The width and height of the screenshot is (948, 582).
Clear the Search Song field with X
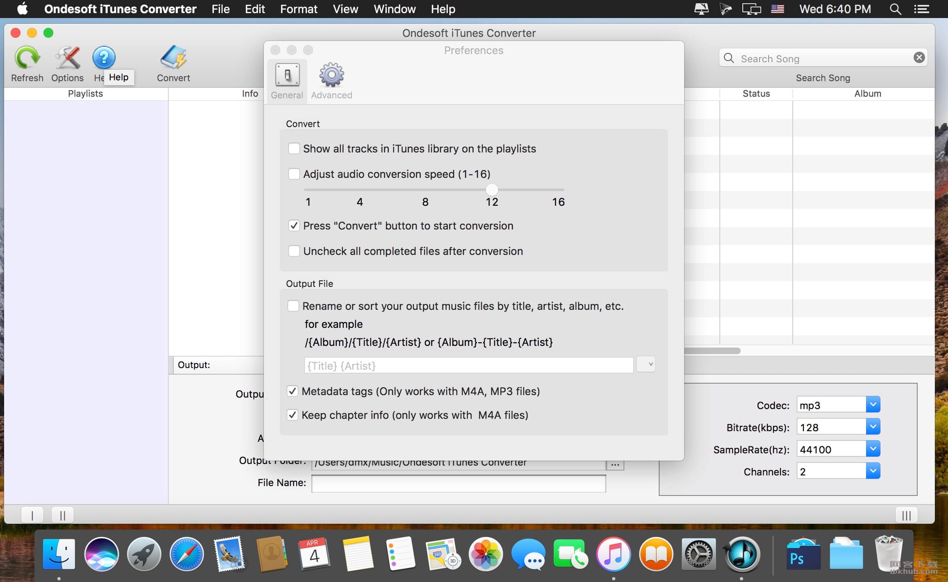[919, 58]
